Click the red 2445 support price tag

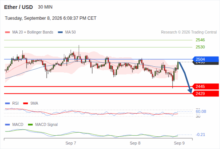click(205, 86)
